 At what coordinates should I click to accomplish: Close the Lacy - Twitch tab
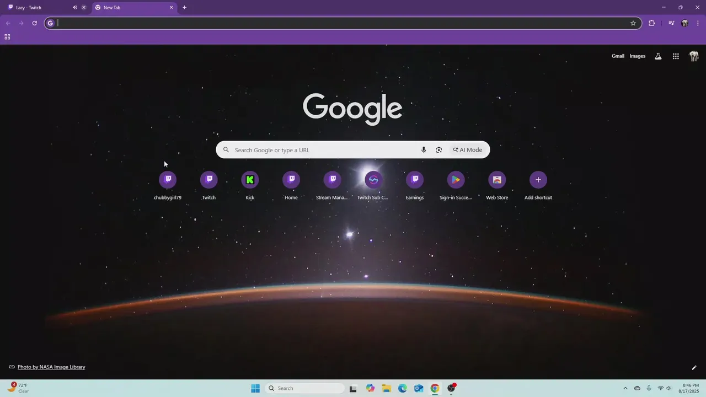click(x=84, y=8)
